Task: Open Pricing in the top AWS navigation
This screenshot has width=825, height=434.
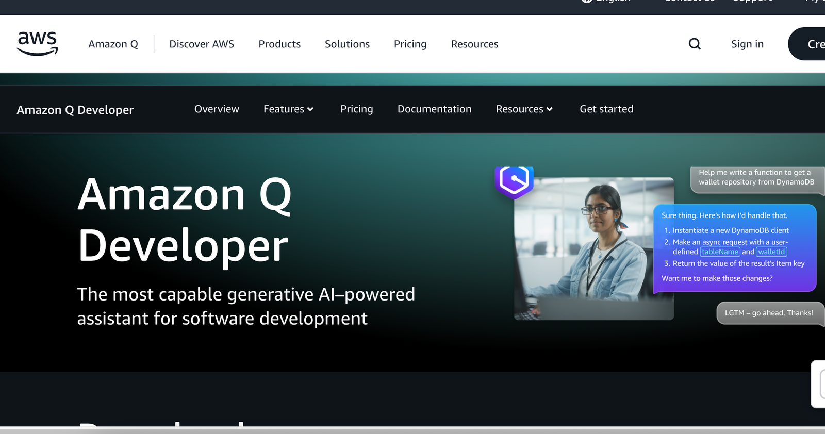Action: (410, 44)
